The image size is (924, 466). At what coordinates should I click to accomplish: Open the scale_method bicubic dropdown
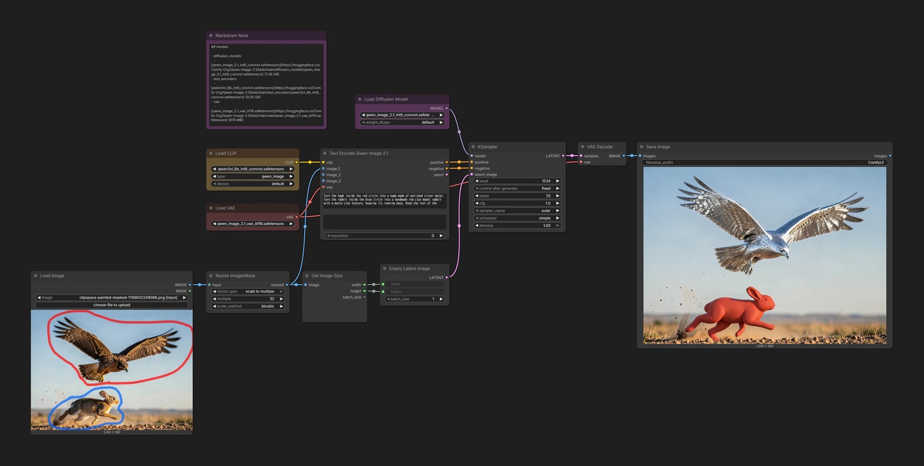248,306
